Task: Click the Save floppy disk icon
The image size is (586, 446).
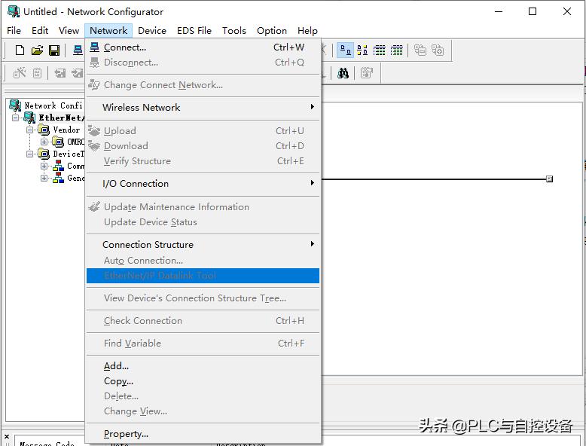Action: point(54,50)
